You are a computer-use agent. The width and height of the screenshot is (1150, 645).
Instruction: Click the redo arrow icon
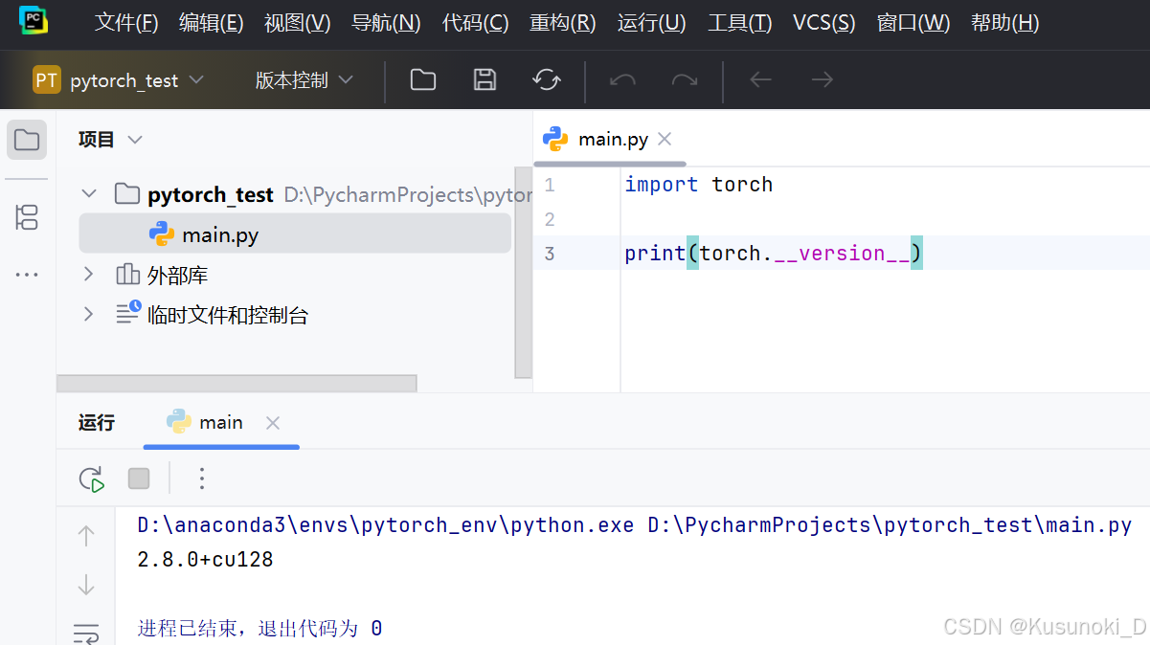pyautogui.click(x=685, y=80)
